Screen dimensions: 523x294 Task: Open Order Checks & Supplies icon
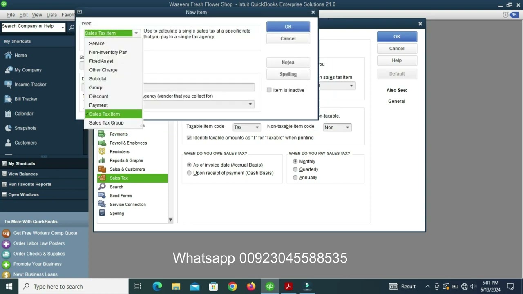coord(6,254)
